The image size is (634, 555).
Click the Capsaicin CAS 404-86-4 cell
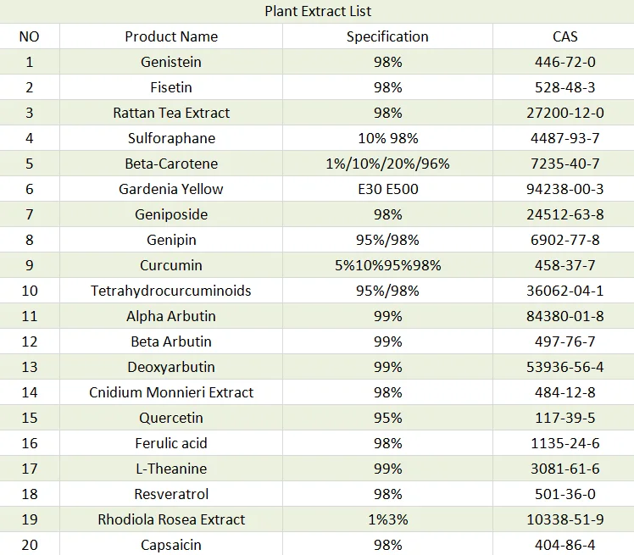tap(564, 545)
